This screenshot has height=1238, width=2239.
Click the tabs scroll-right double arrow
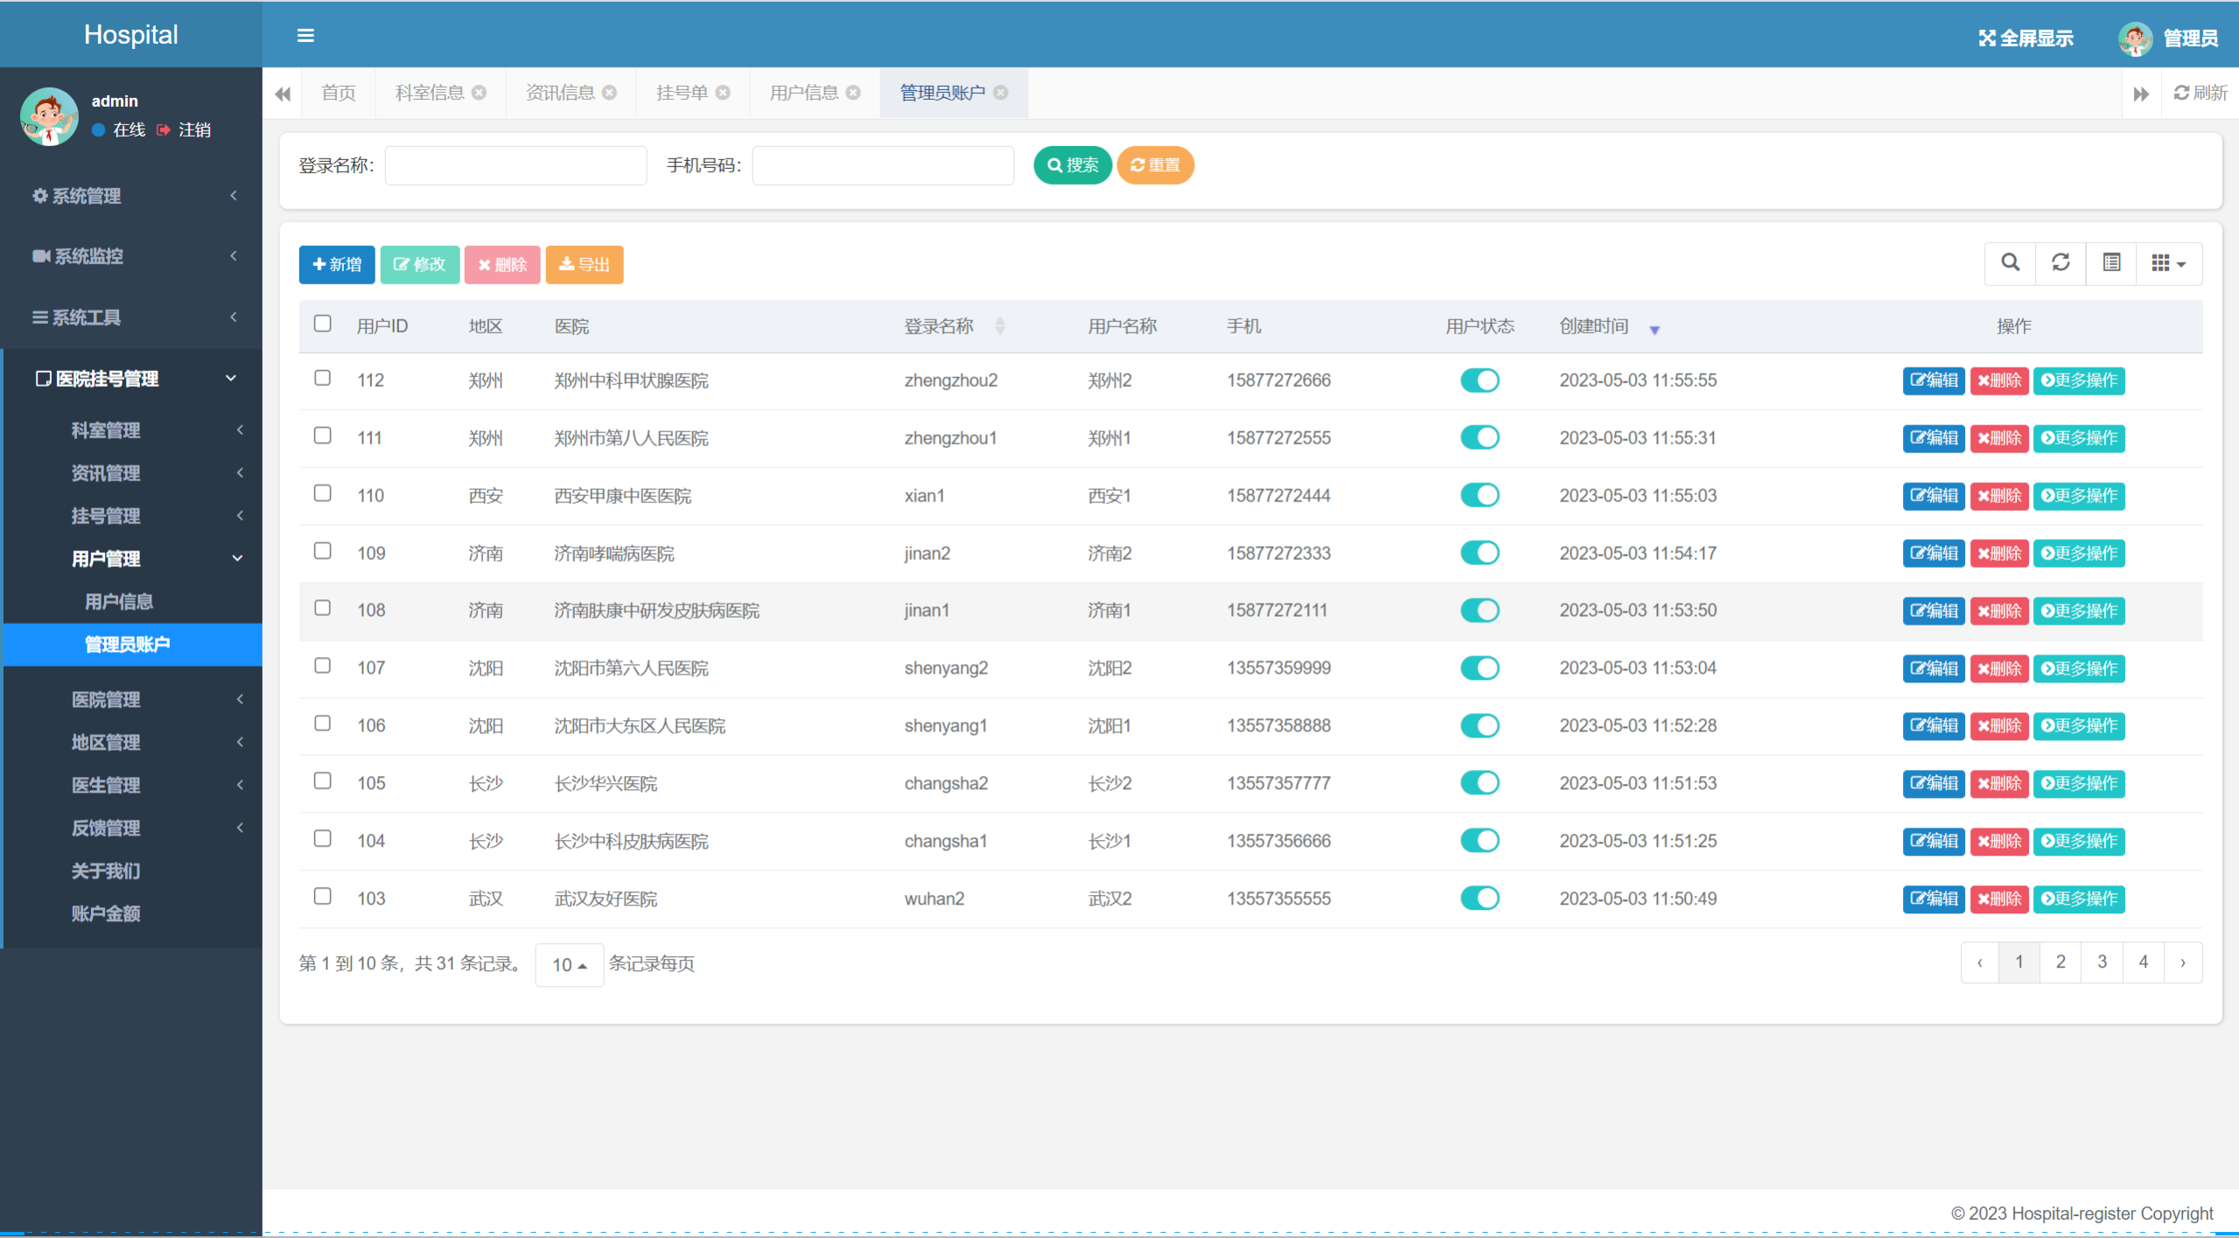coord(2140,94)
